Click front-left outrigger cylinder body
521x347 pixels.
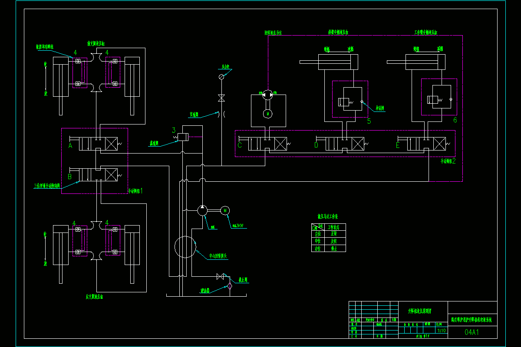pyautogui.click(x=61, y=77)
